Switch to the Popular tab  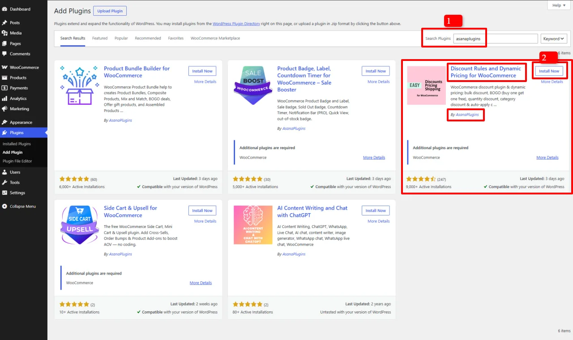click(121, 39)
